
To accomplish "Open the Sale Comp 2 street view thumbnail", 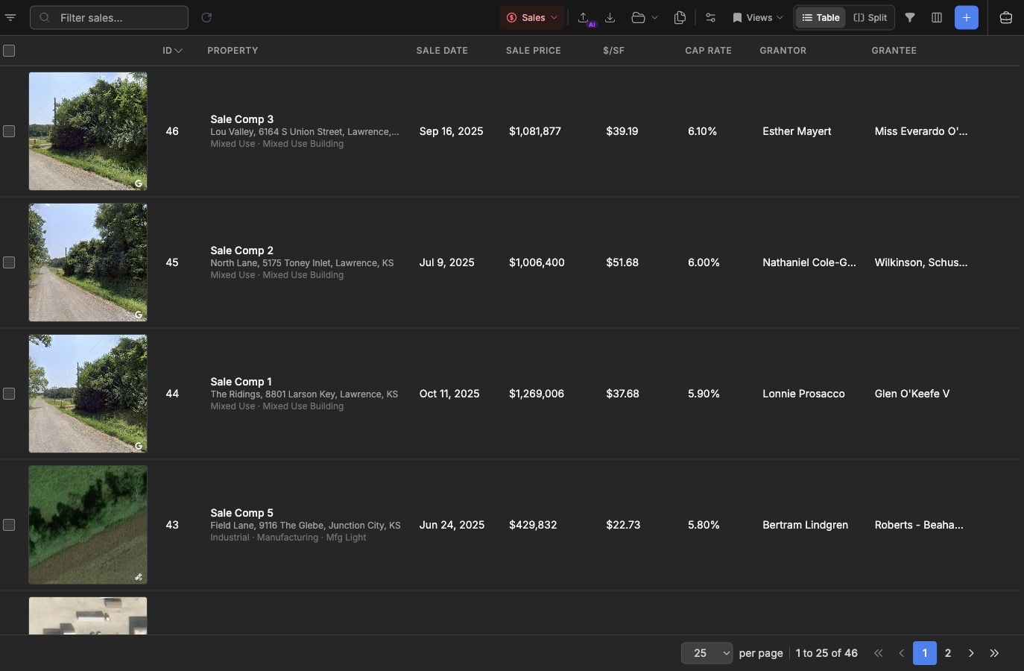I will (88, 262).
